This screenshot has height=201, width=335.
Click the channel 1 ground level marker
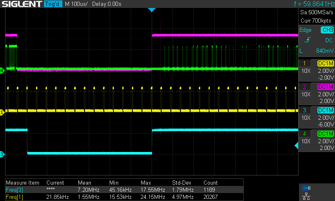click(2, 112)
